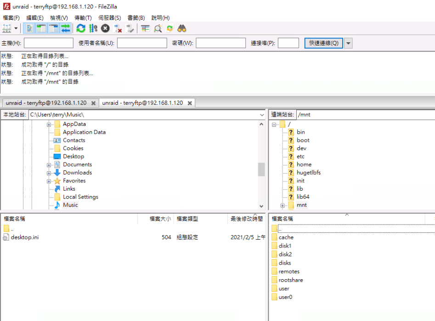Screen dimensions: 435x321
Task: Open transfer settings with the arrows icon
Action: tap(93, 28)
